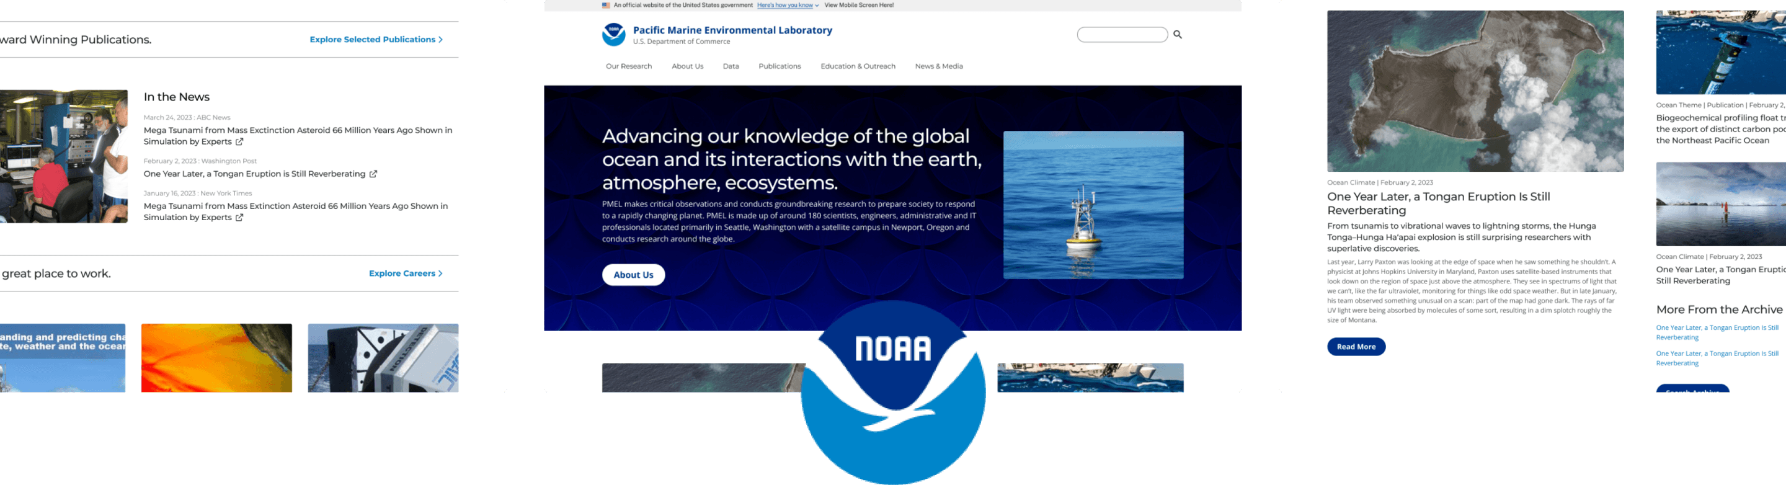Click the About Us button in hero banner
The image size is (1786, 485).
click(x=633, y=275)
